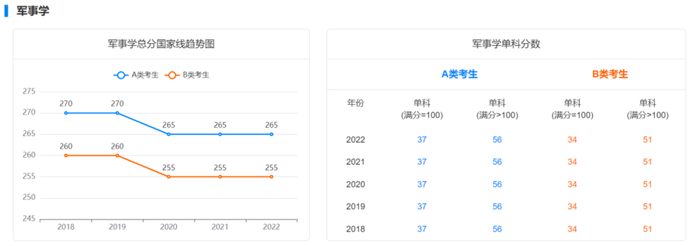Click the 军事学单科分数 table title
The width and height of the screenshot is (690, 246).
tap(506, 44)
